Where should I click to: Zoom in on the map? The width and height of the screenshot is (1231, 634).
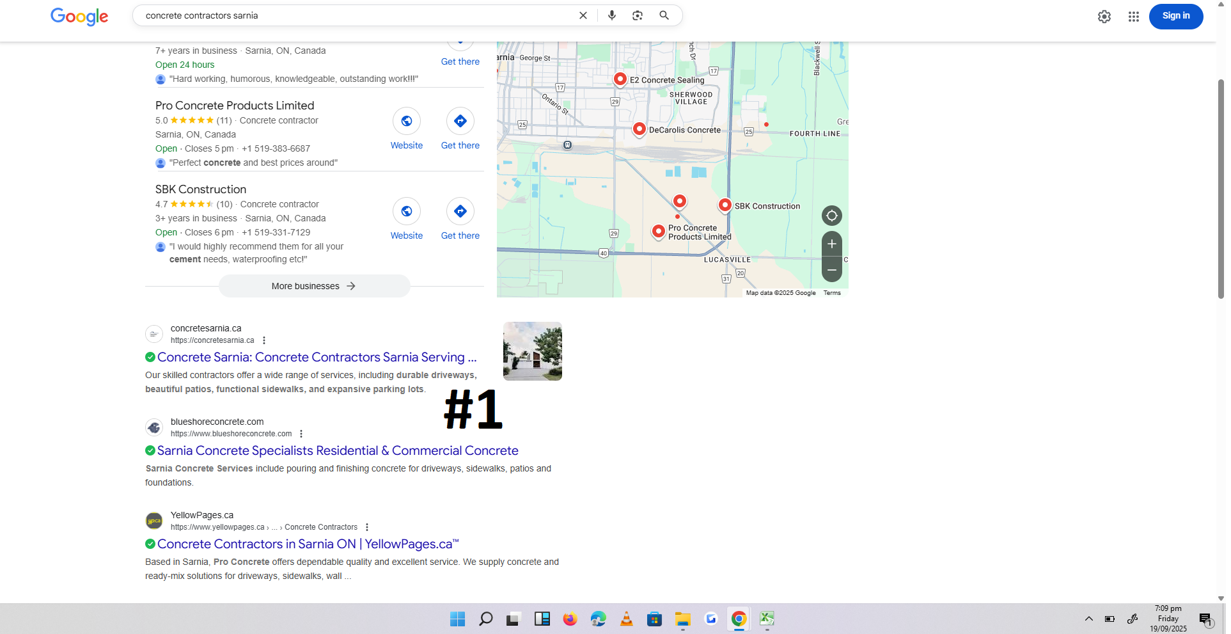coord(832,244)
